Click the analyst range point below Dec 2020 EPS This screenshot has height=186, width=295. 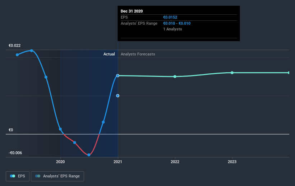tap(117, 96)
